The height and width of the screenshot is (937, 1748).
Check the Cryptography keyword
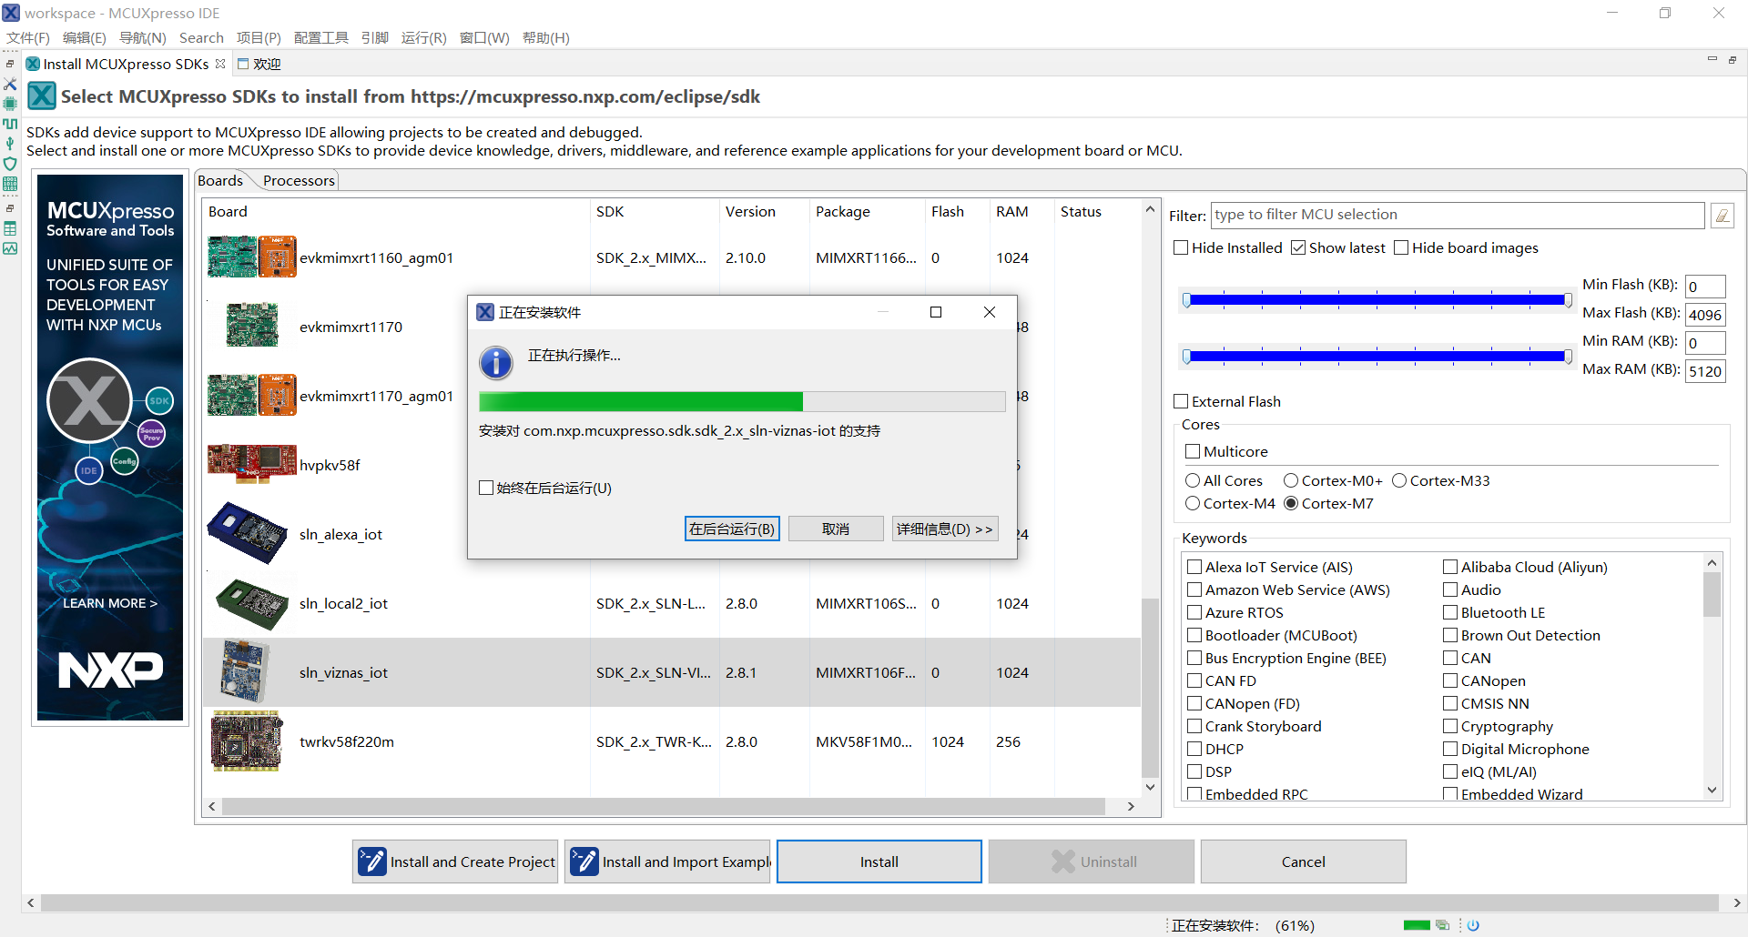click(1450, 726)
